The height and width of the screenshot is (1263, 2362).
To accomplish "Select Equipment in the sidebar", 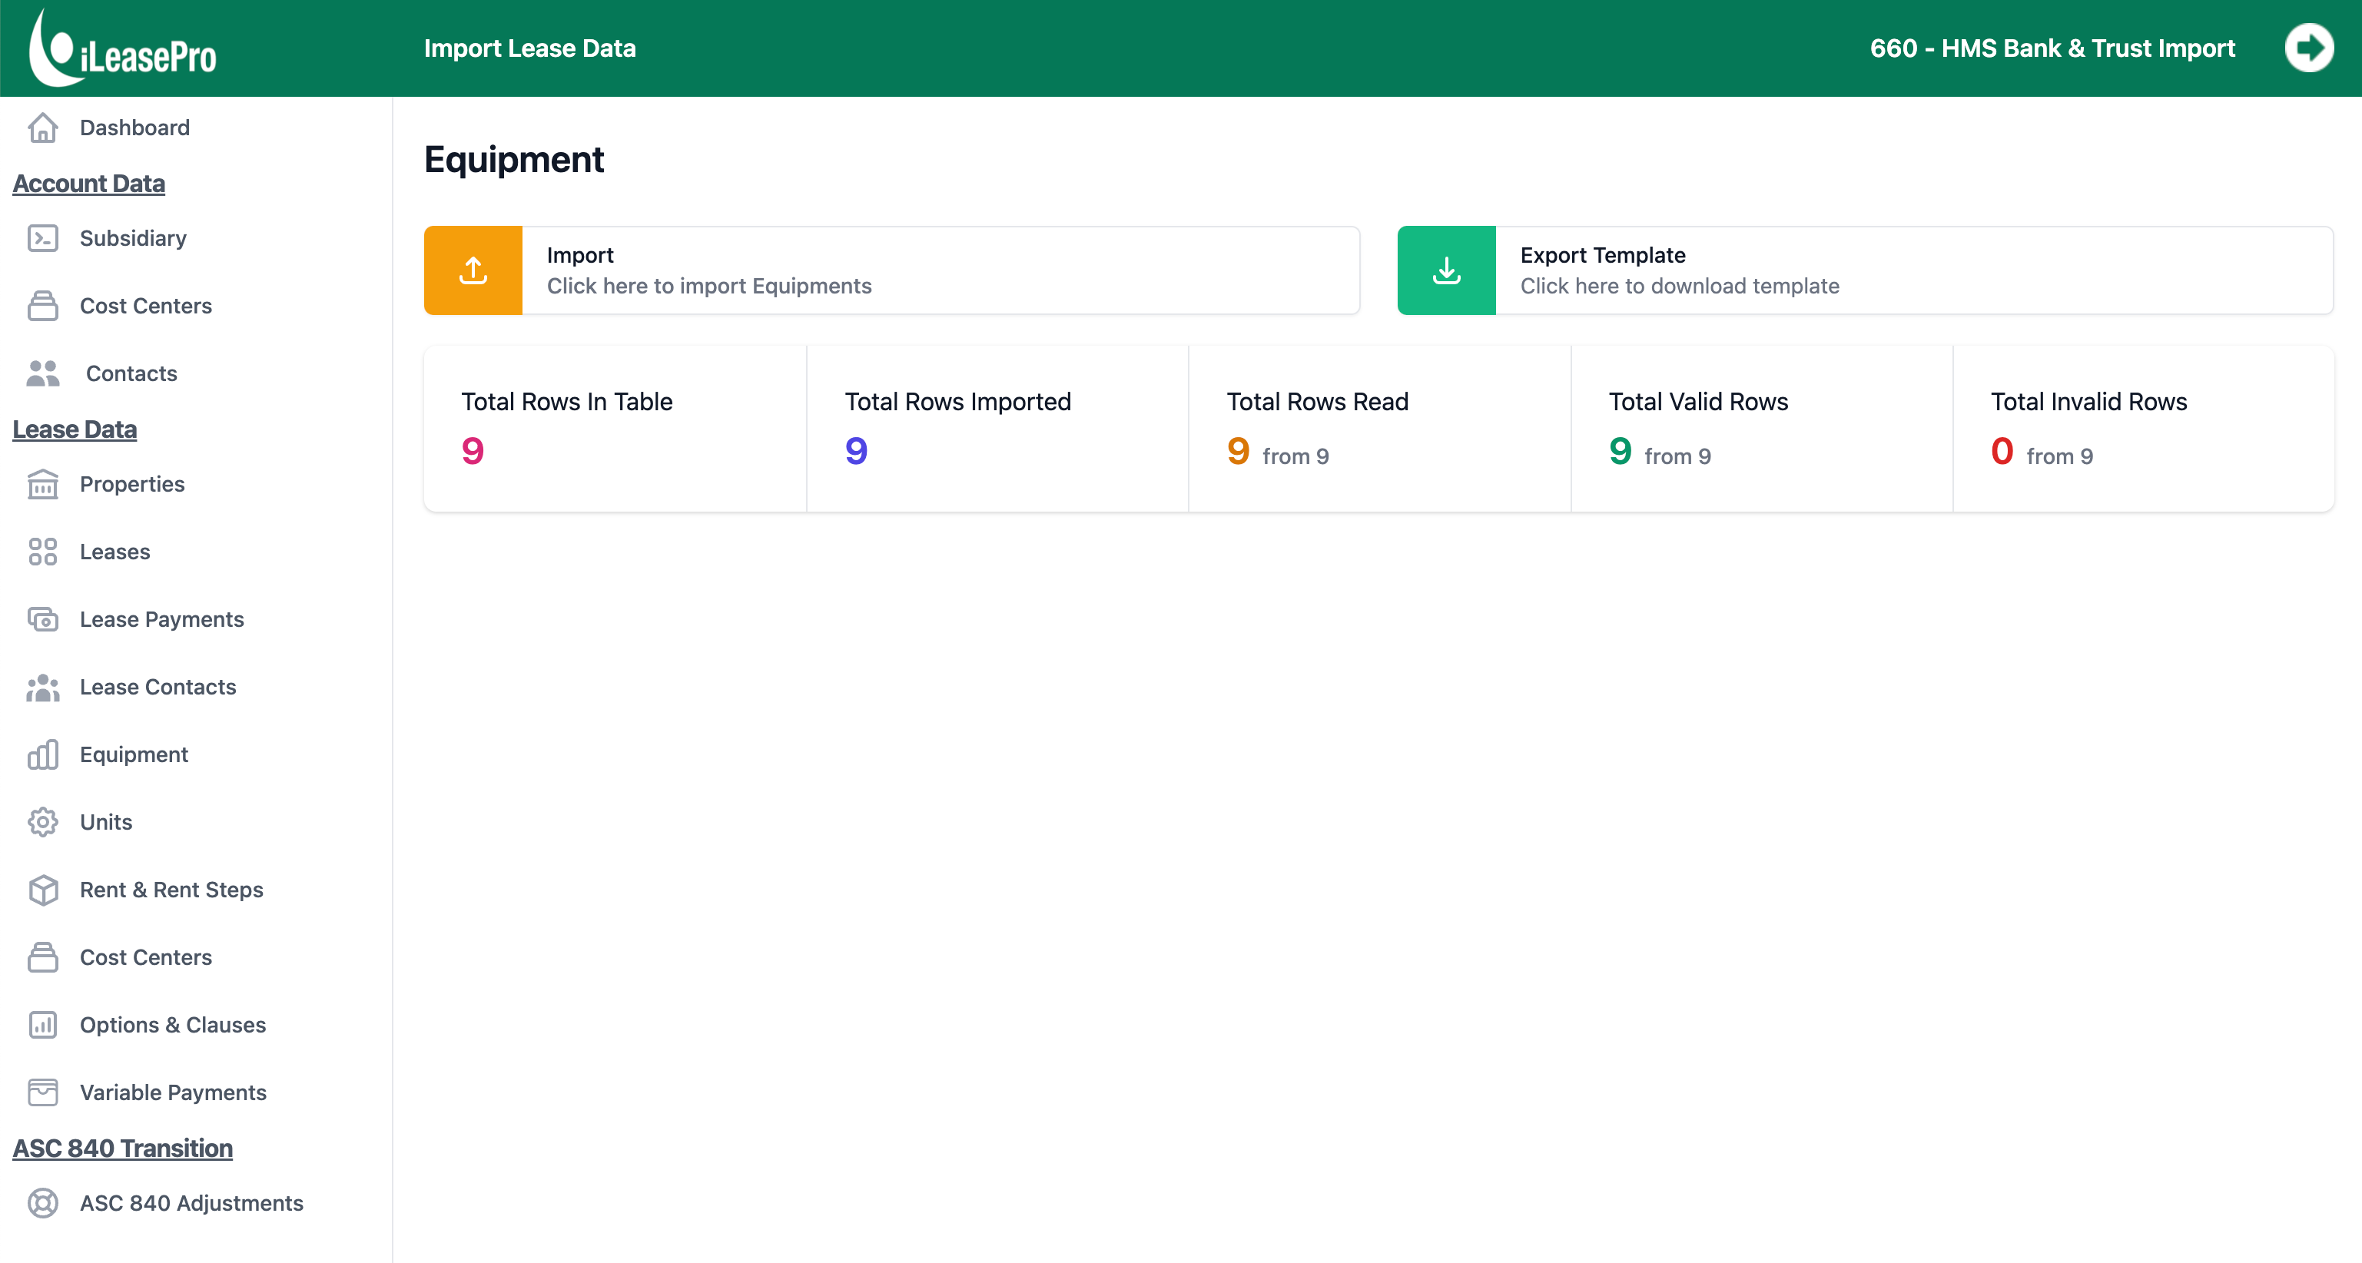I will point(134,754).
